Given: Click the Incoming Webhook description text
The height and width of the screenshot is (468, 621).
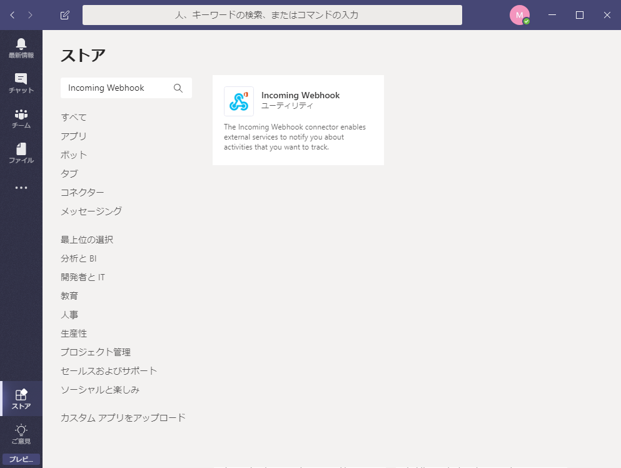Looking at the screenshot, I should pyautogui.click(x=295, y=137).
